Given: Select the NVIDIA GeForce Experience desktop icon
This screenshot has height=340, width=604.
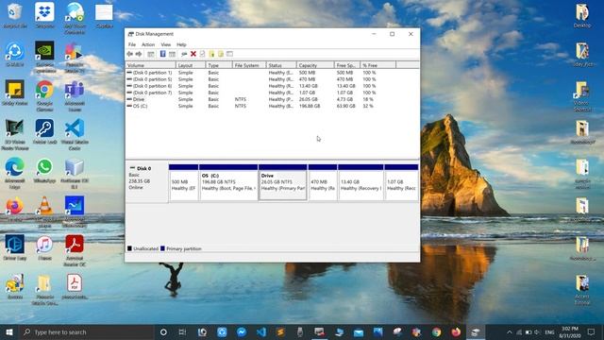Looking at the screenshot, I should tap(44, 57).
